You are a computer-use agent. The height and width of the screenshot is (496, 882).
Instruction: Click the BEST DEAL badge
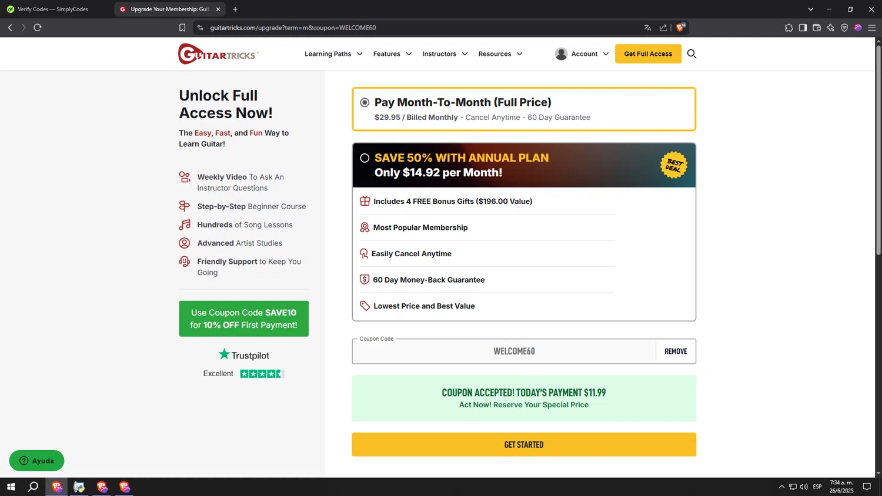(x=674, y=165)
